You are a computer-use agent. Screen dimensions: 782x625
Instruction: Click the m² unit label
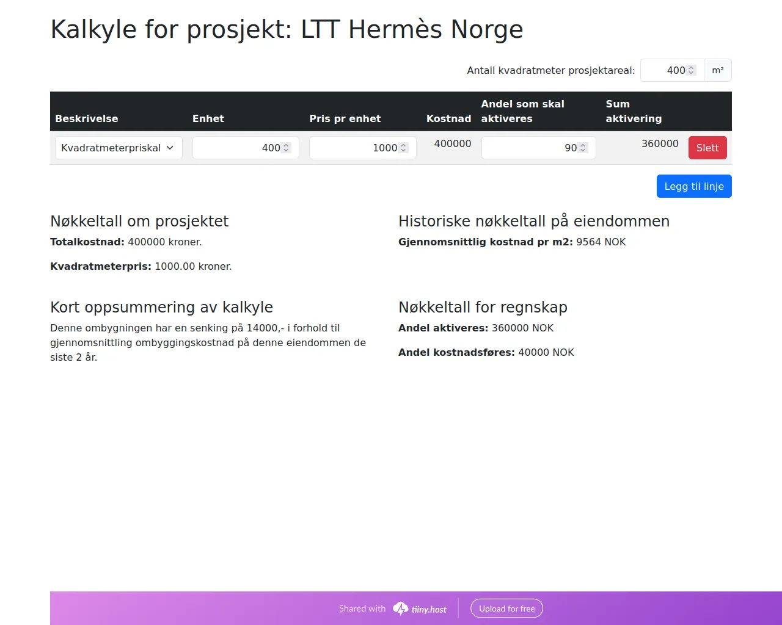point(718,70)
